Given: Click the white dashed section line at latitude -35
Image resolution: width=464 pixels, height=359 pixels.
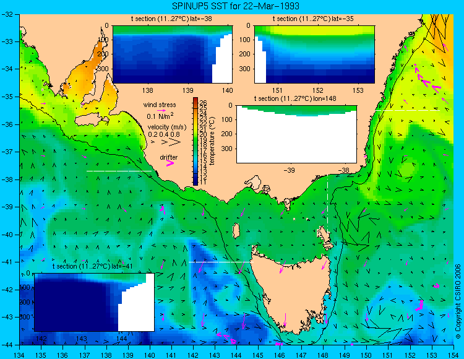Looking at the screenshot, I should (x=408, y=110).
